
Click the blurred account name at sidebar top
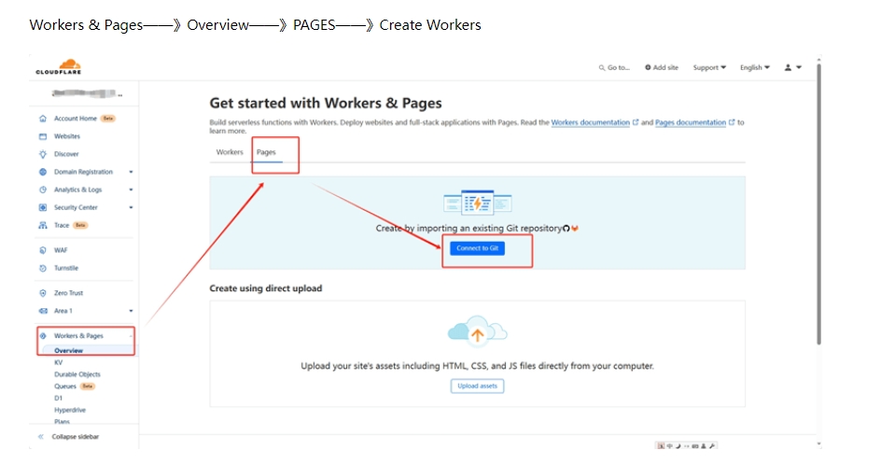point(86,93)
